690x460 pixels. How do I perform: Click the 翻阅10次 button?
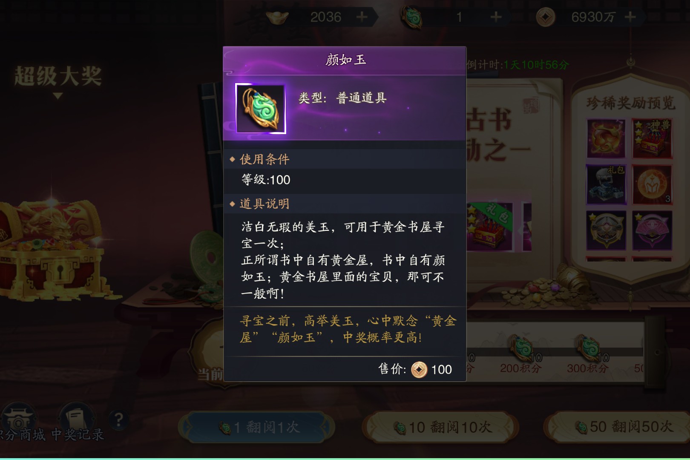(x=441, y=427)
